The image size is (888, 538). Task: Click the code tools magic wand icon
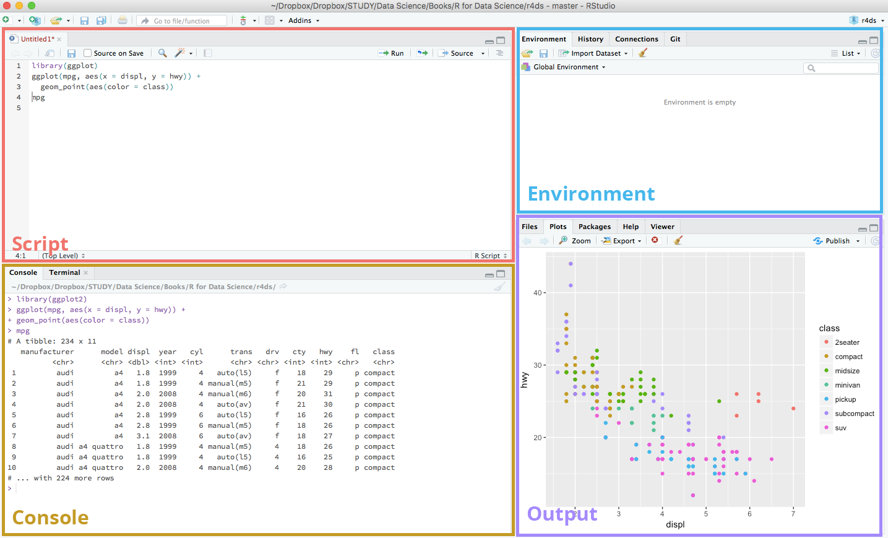click(x=180, y=53)
